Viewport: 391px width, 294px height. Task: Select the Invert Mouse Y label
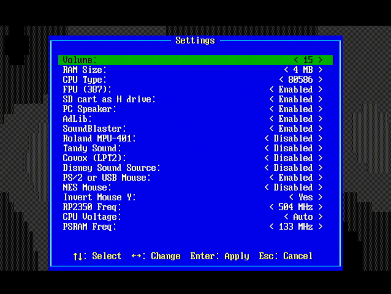(99, 197)
